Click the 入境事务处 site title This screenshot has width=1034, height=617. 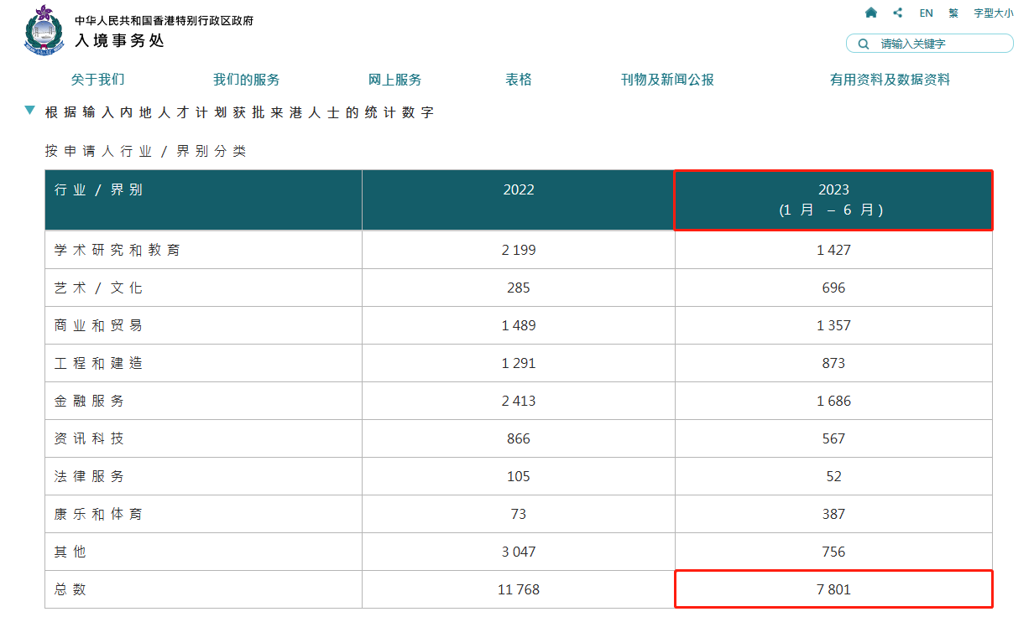pyautogui.click(x=119, y=39)
